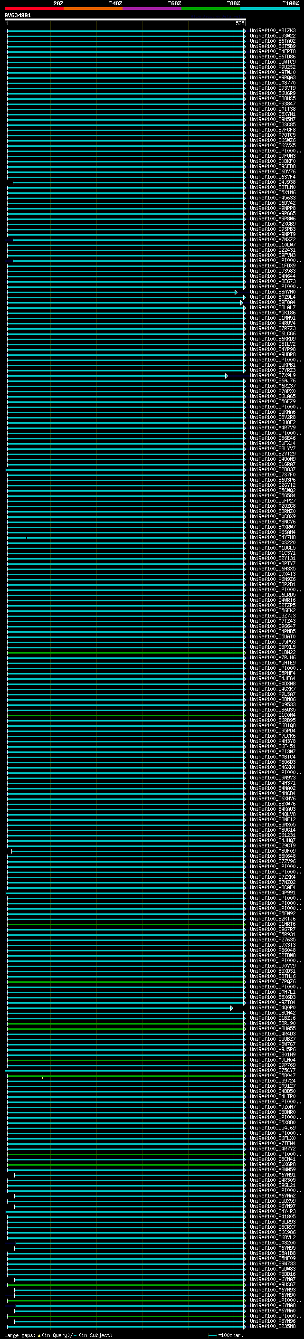The height and width of the screenshot is (1339, 304).
Task: Pick the UniRef100_C4Q0P0 hit name
Action: coord(272,1008)
